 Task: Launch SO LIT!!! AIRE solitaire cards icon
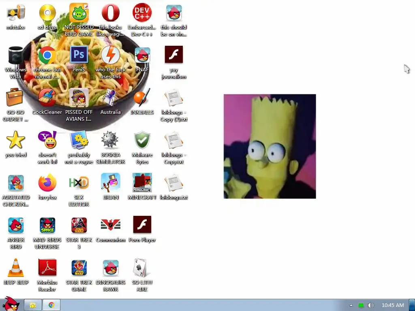141,268
